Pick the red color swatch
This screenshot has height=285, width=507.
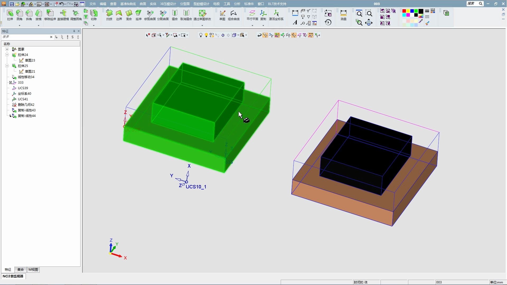pyautogui.click(x=404, y=11)
